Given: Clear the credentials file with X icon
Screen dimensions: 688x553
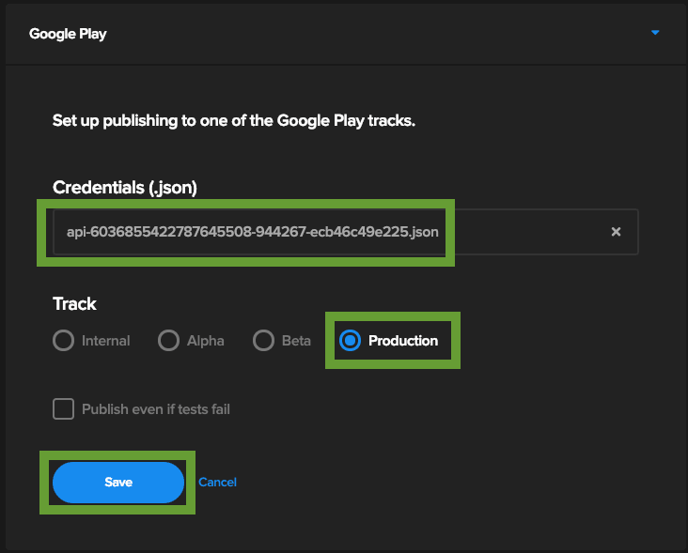Looking at the screenshot, I should click(x=616, y=232).
